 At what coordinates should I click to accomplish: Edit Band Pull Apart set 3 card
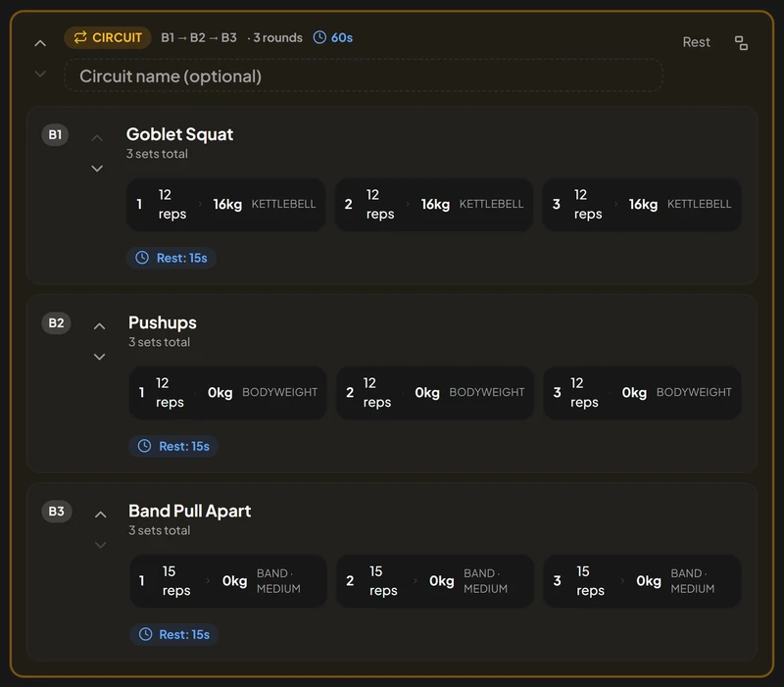pyautogui.click(x=643, y=581)
